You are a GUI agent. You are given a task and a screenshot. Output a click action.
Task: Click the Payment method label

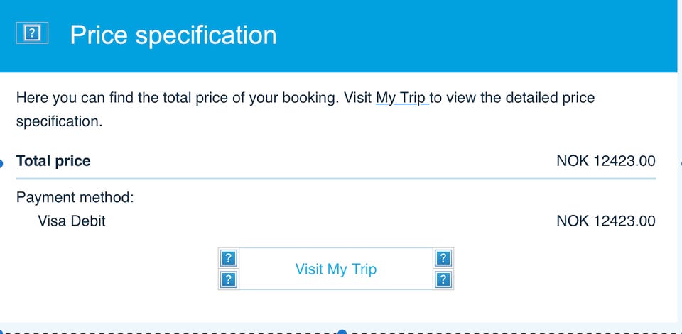75,197
